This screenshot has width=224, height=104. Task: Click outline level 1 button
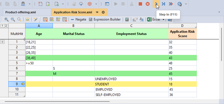pyautogui.click(x=3, y=26)
